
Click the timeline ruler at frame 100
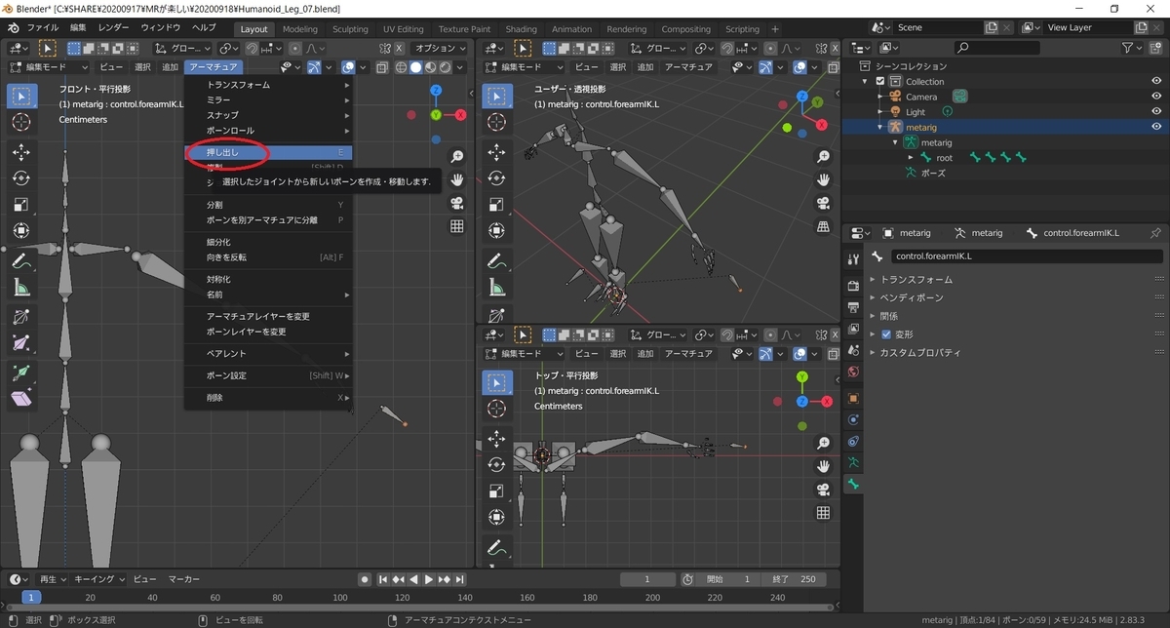click(x=339, y=597)
